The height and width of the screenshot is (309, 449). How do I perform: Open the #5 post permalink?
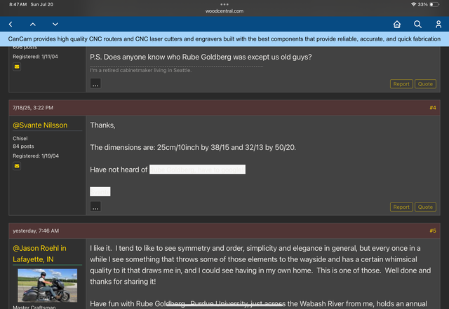(433, 231)
